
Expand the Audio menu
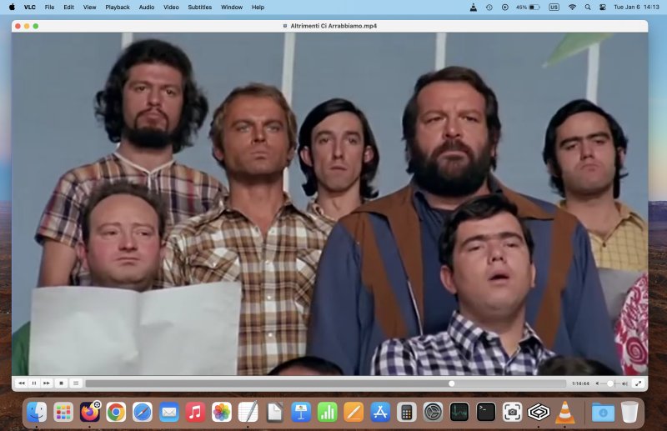click(146, 7)
